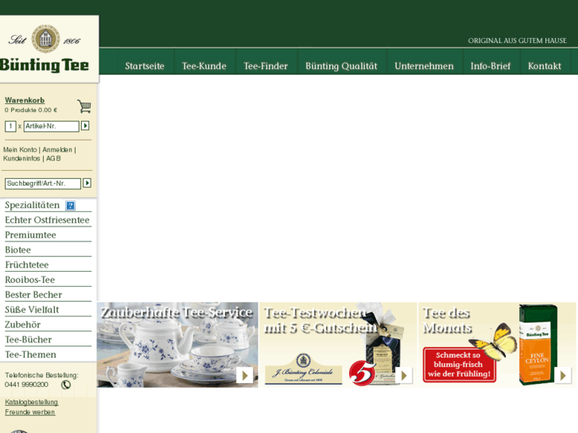Focus the Suchbegriff/Art.-Nr. search field
This screenshot has height=433, width=578.
point(43,184)
